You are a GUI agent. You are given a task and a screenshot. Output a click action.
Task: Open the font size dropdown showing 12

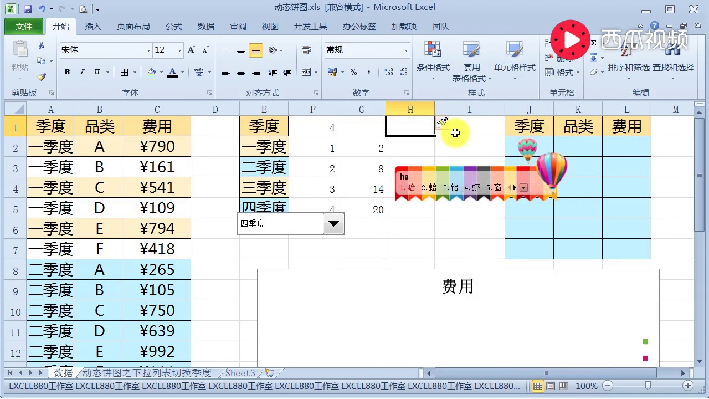[x=180, y=50]
